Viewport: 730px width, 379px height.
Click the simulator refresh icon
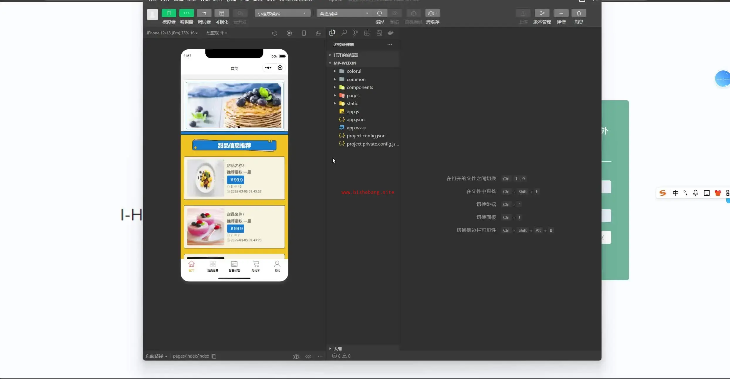click(275, 33)
